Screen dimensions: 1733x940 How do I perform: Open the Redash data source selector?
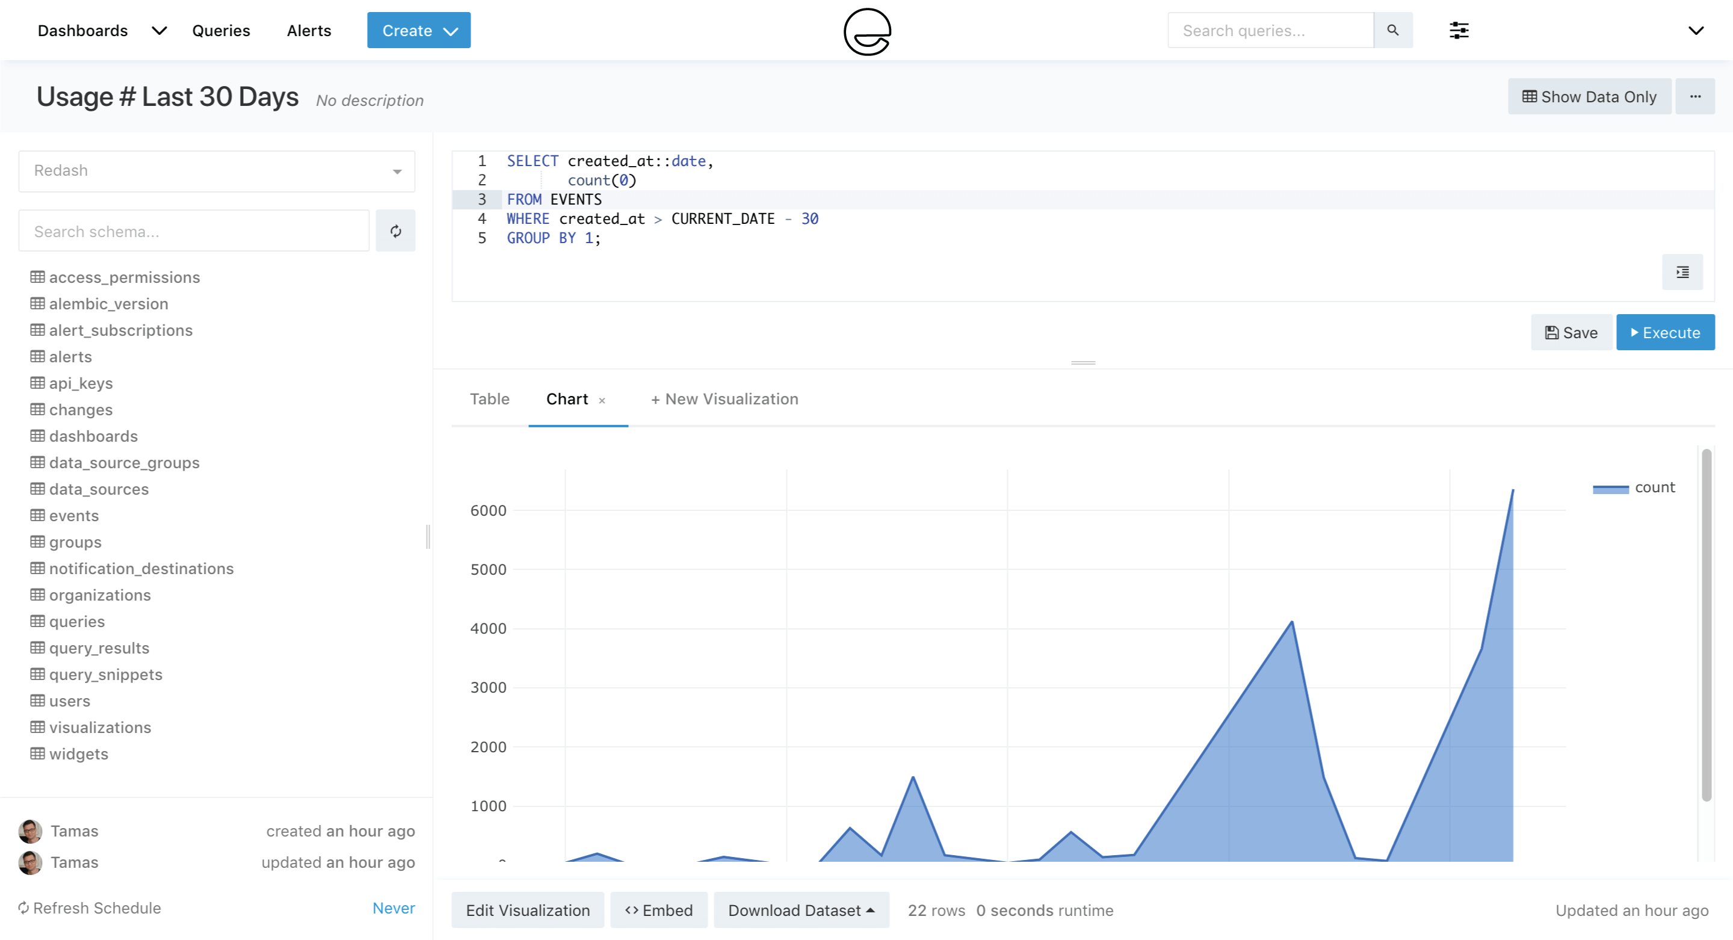pyautogui.click(x=217, y=171)
